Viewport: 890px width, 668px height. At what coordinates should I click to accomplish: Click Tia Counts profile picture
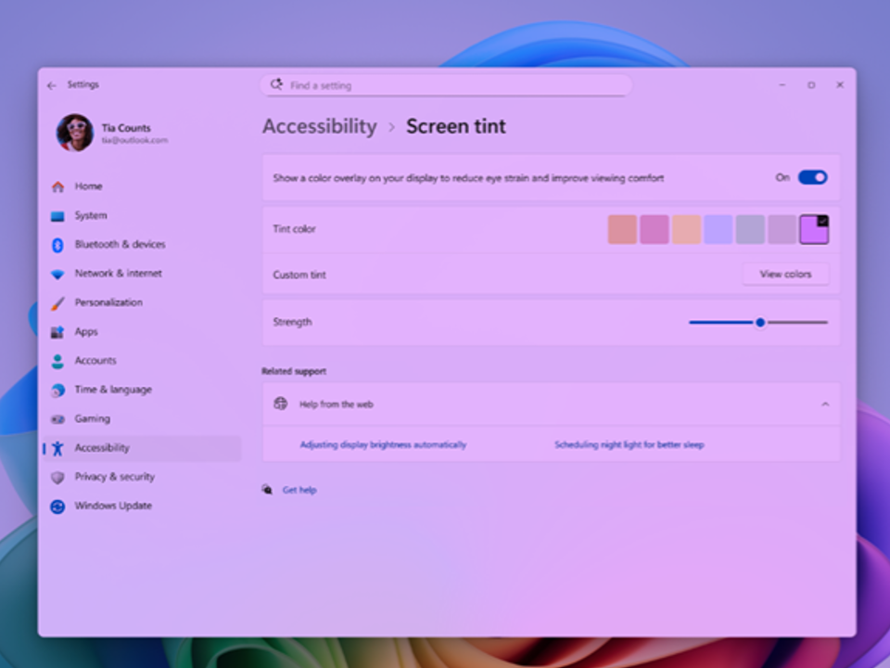(x=75, y=133)
